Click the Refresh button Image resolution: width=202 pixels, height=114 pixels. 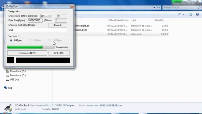pyautogui.click(x=58, y=25)
